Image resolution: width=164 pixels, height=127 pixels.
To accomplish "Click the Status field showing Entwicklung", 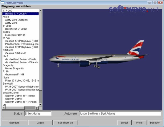I will [38, 114].
